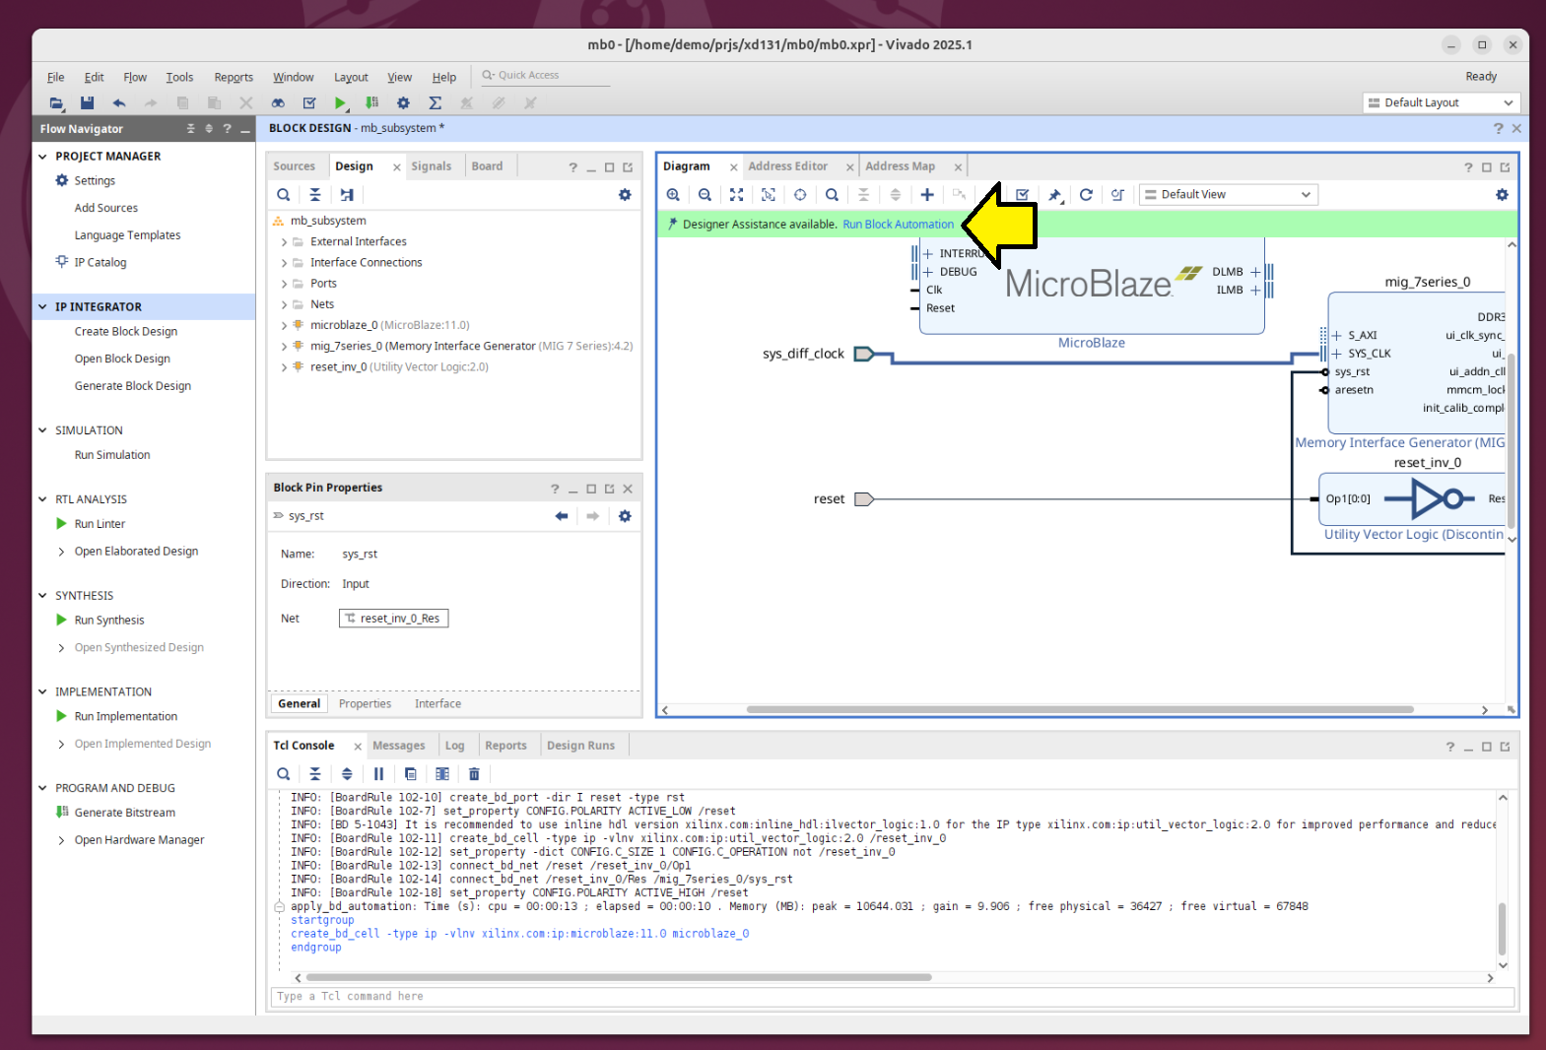The height and width of the screenshot is (1050, 1546).
Task: Clear the Tcl Console with trash icon
Action: (x=474, y=774)
